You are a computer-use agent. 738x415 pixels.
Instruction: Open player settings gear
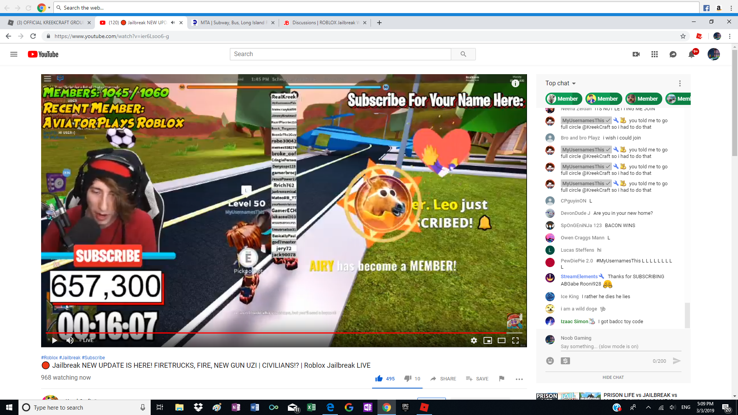[474, 340]
